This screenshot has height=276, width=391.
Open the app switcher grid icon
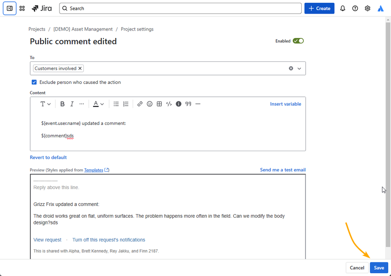click(x=22, y=8)
